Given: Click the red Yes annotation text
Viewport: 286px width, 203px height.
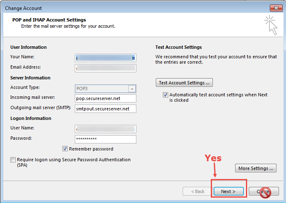Looking at the screenshot, I should pos(213,158).
